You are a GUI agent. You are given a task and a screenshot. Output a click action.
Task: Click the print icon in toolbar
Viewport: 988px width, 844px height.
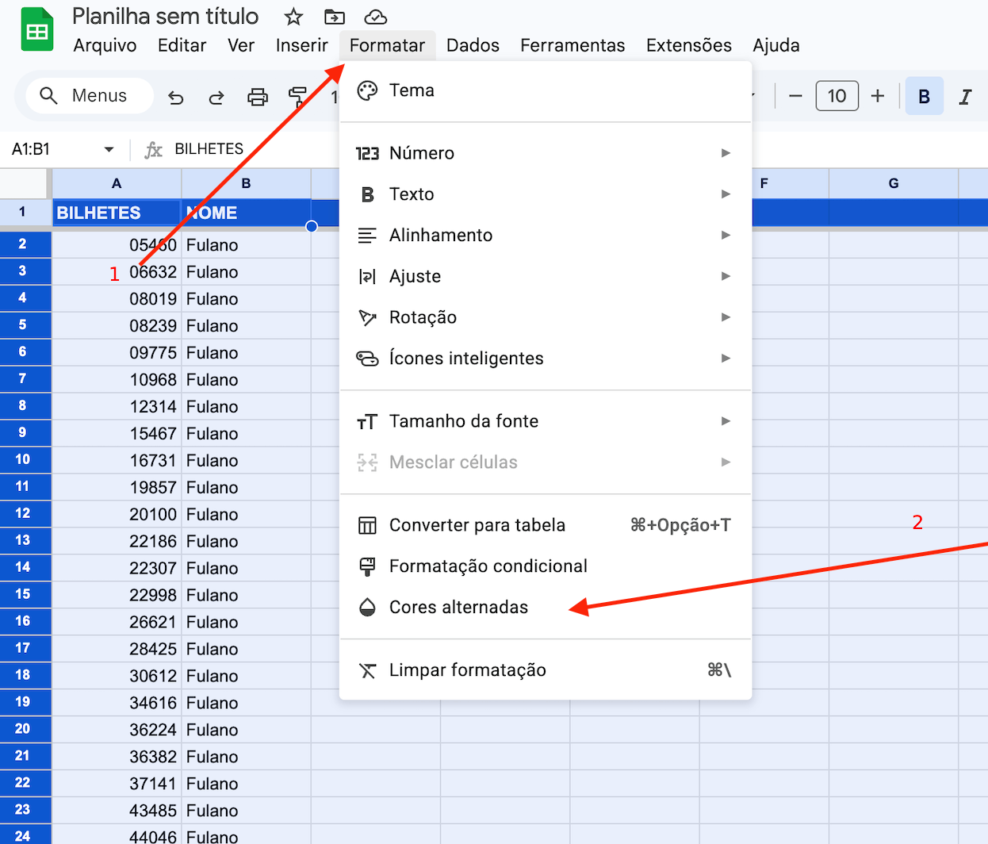pos(258,97)
